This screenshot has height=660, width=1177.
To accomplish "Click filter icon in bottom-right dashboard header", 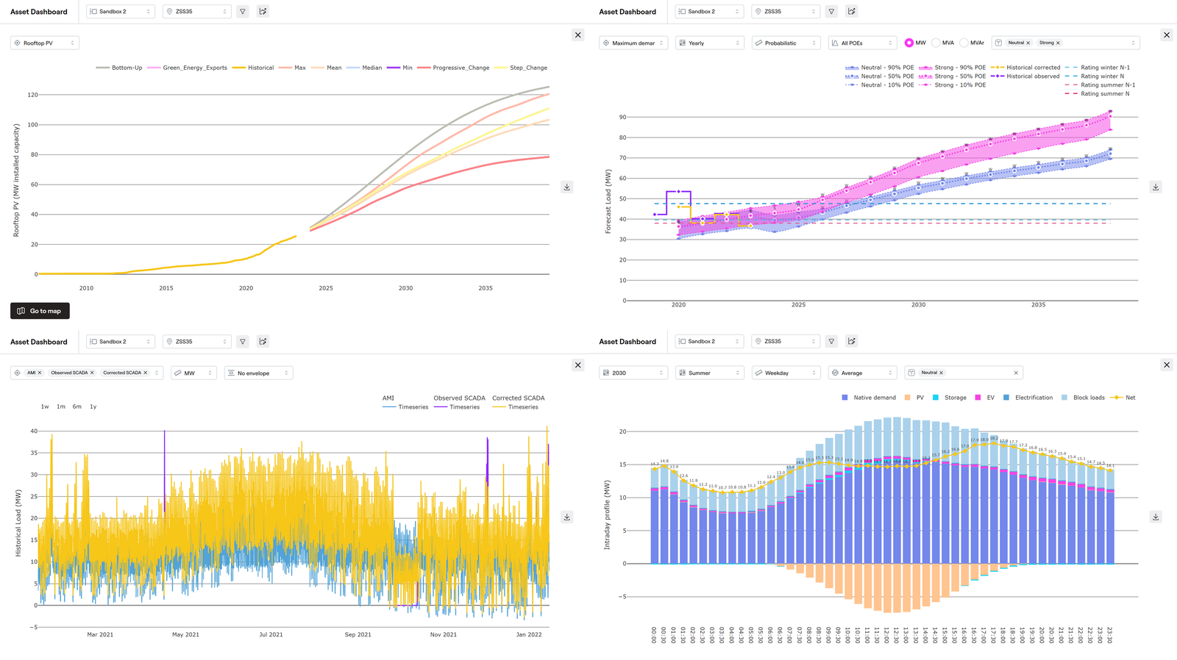I will [831, 342].
